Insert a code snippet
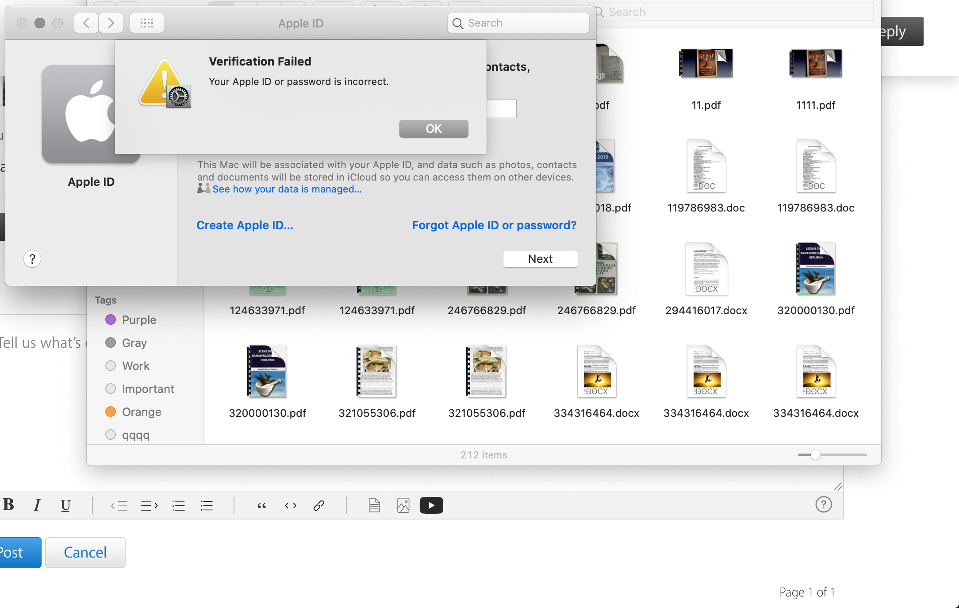The height and width of the screenshot is (608, 959). pos(291,505)
